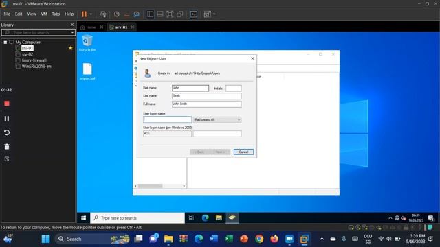Open the View menu
Viewport: 440px width, 247px height.
32,14
